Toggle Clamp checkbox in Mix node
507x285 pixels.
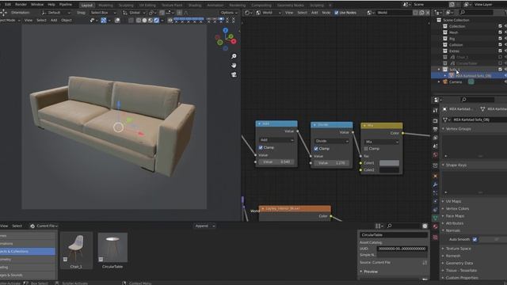366,149
